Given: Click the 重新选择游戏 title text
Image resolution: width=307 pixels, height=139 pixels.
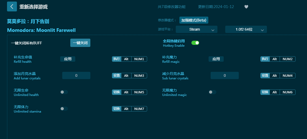Looking at the screenshot, I should point(34,7).
